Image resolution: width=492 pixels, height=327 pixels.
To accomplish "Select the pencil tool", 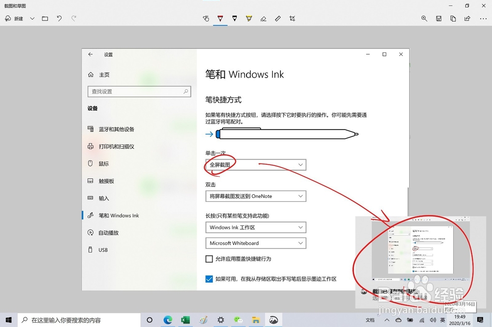I will pos(235,18).
